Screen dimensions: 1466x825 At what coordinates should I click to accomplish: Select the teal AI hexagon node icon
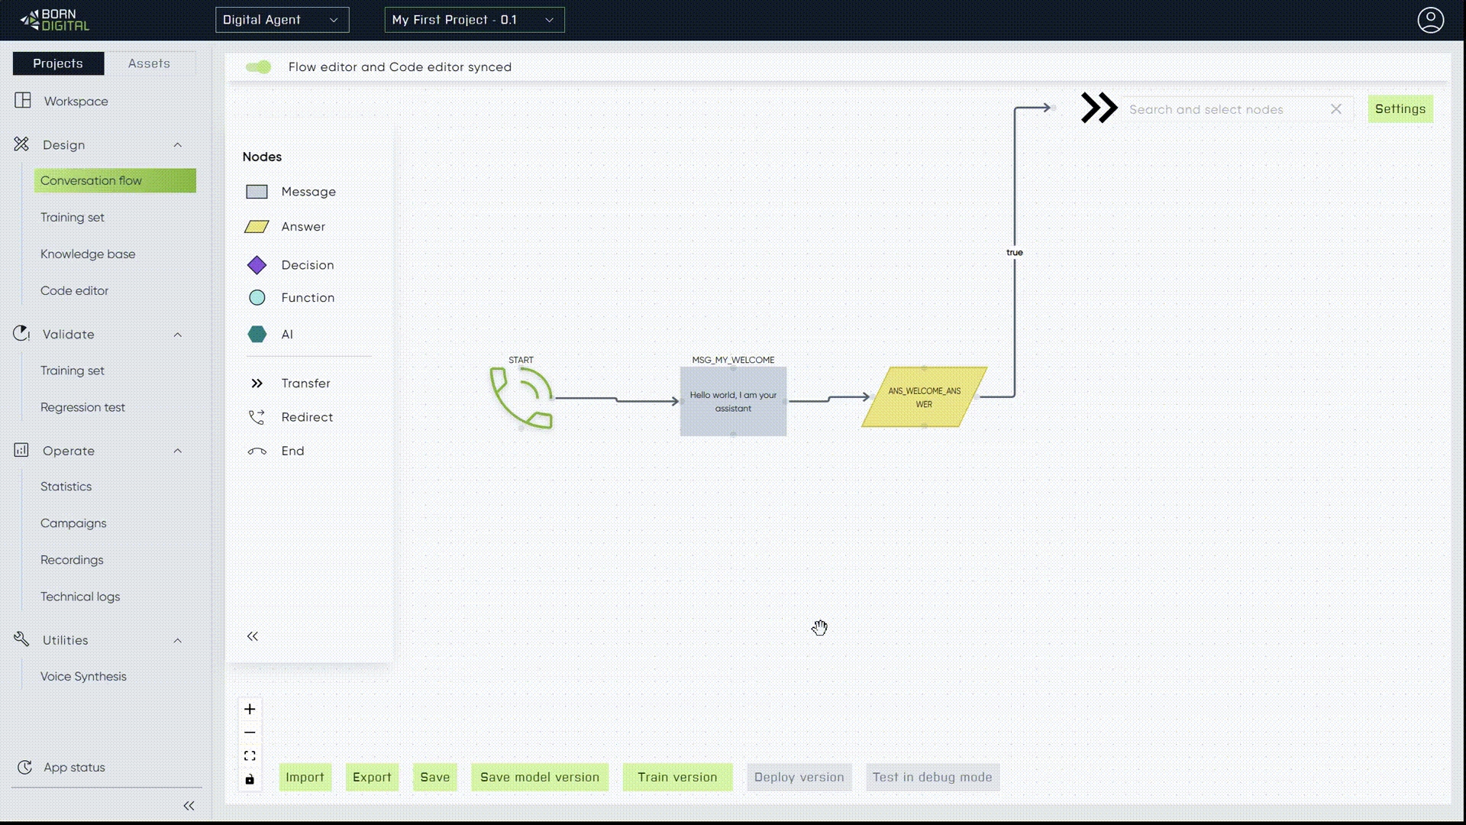[257, 335]
